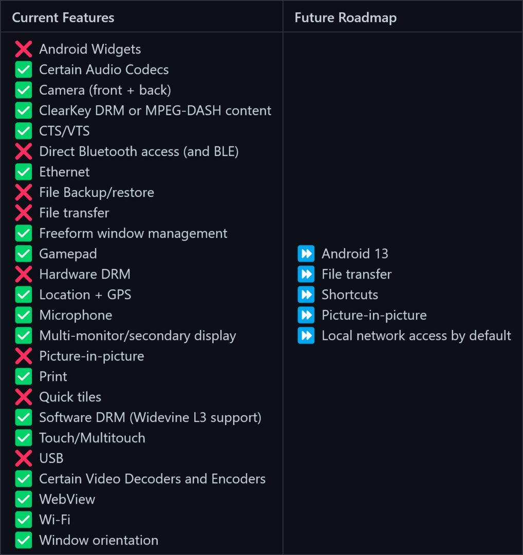Click the red X beside Quick tiles
This screenshot has width=523, height=555.
(x=24, y=397)
